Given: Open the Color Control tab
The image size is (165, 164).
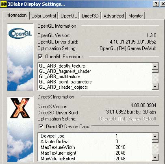Looking at the screenshot, I should point(43,16).
